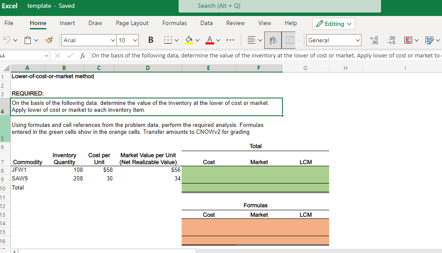The image size is (442, 253).
Task: Click the Paste clipboard icon
Action: 28,40
